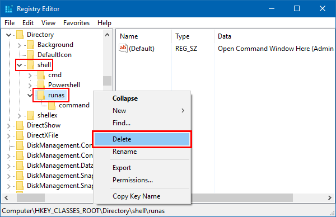Collapse the shell key

coord(19,65)
